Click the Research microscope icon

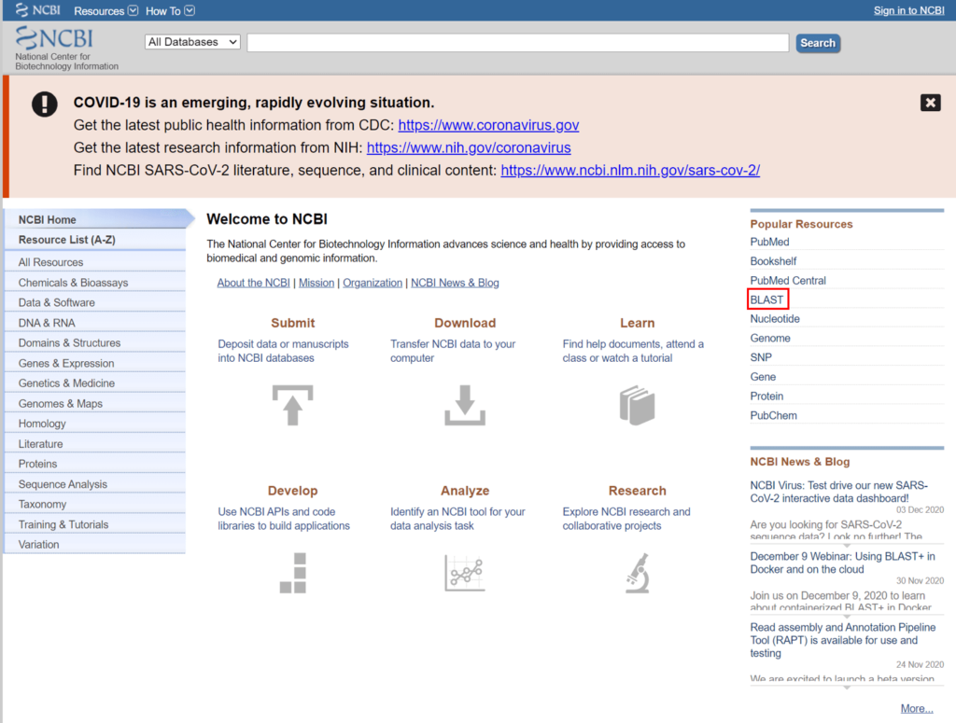pos(637,573)
